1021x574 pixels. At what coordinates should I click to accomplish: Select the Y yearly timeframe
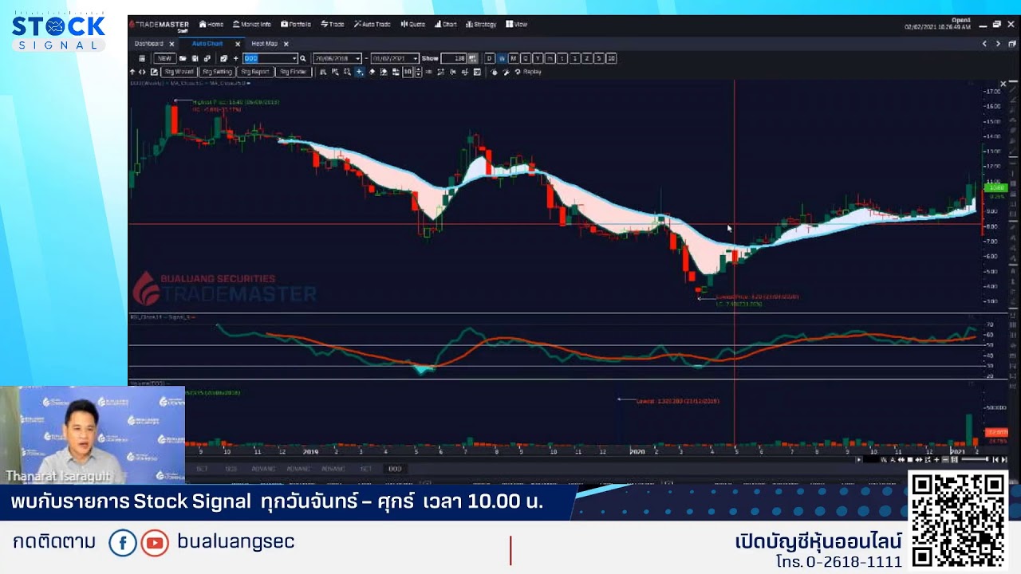click(538, 58)
